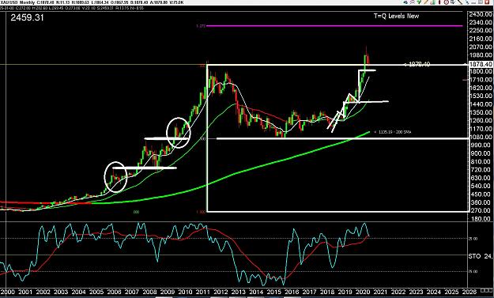This screenshot has height=298, width=494.
Task: Click the 2024 year label on time axis
Action: pyautogui.click(x=435, y=292)
